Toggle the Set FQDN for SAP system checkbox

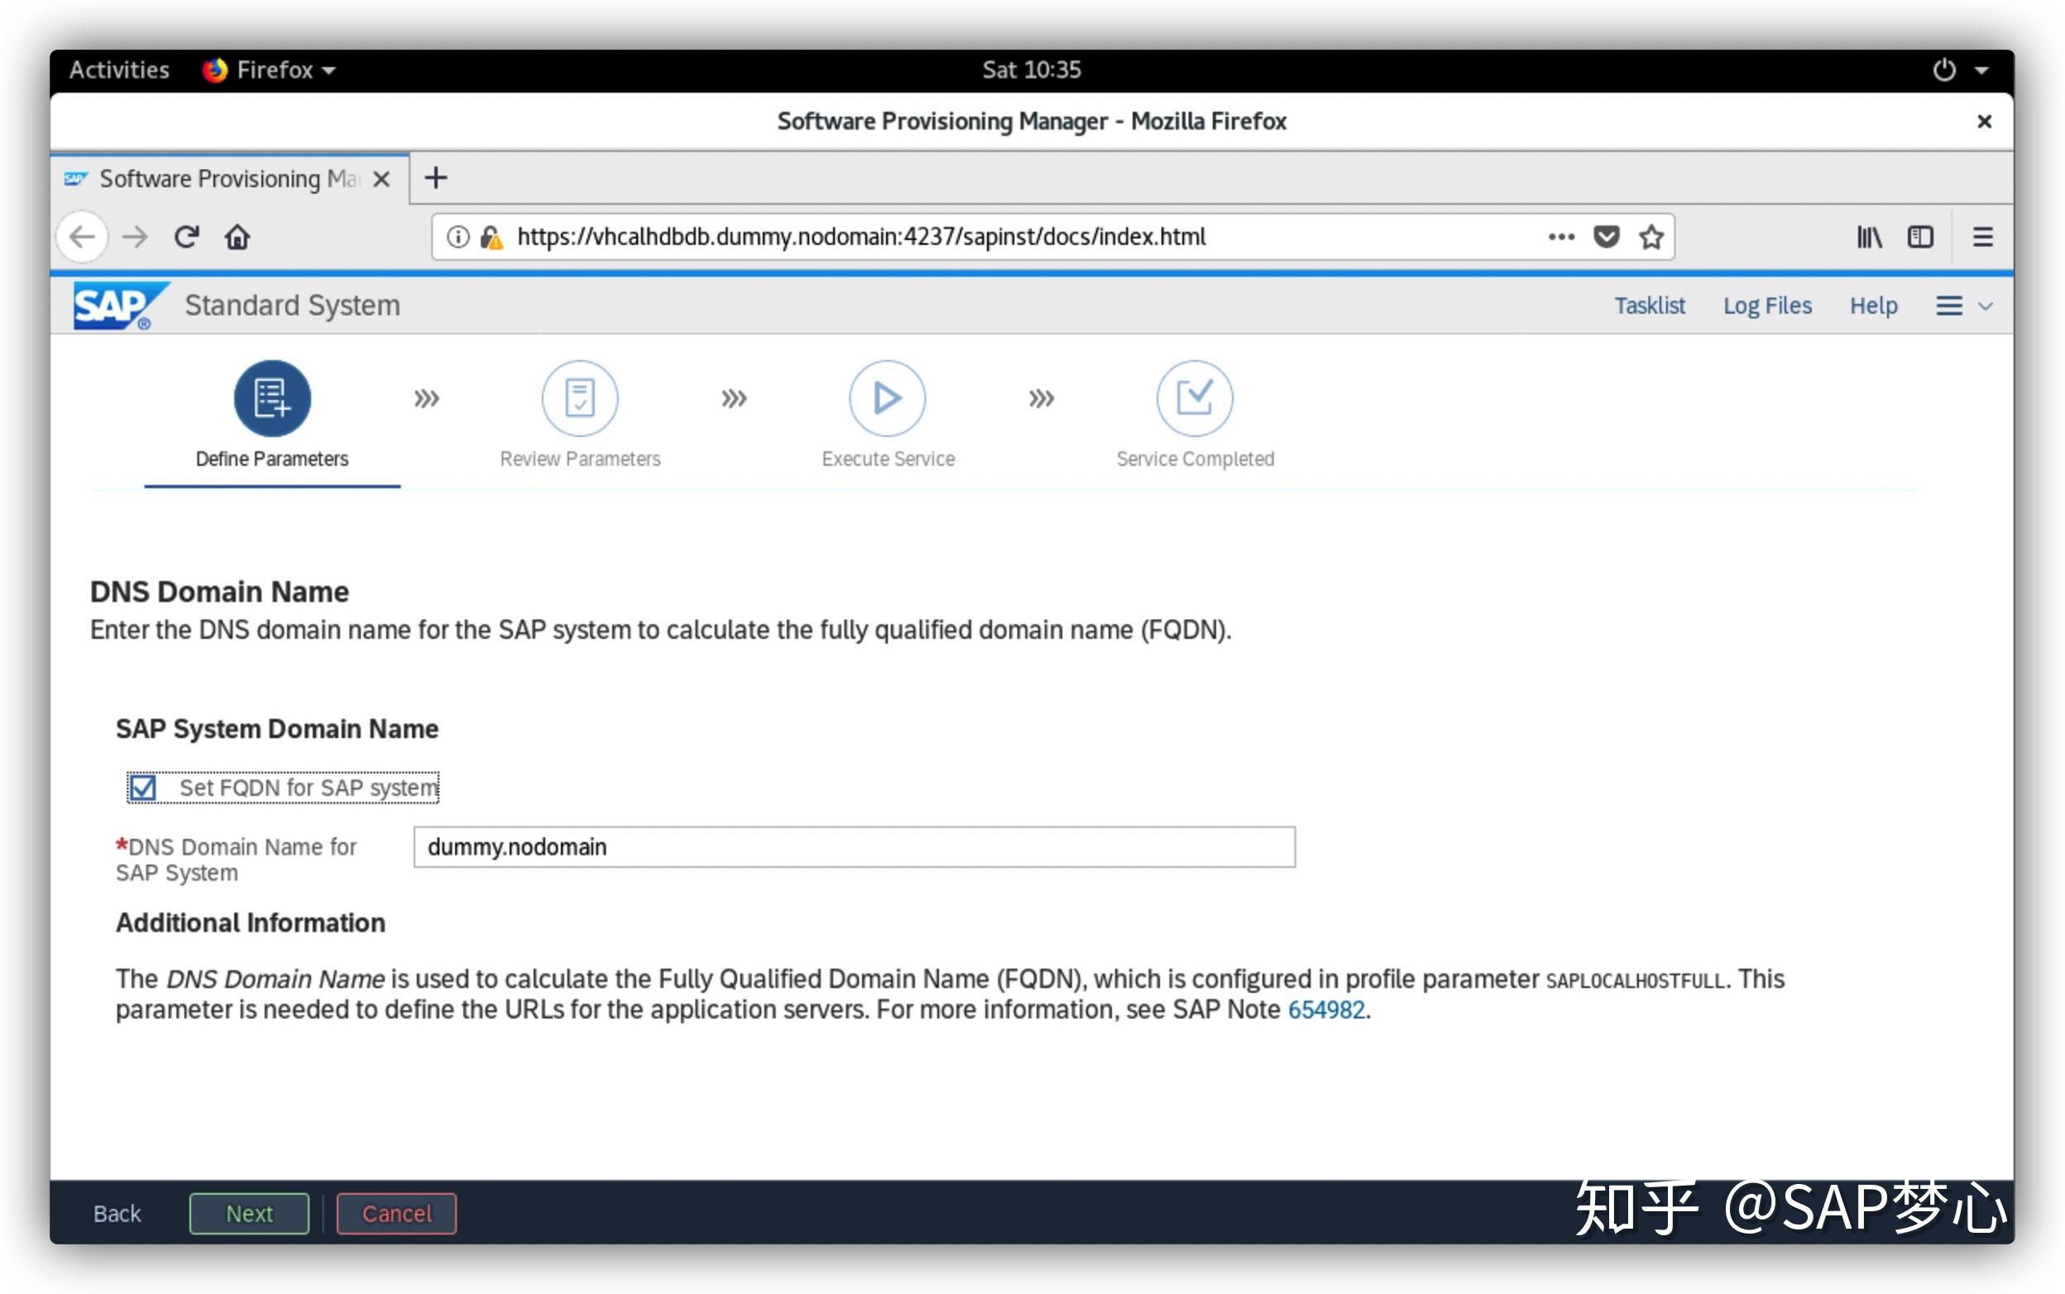click(x=140, y=786)
